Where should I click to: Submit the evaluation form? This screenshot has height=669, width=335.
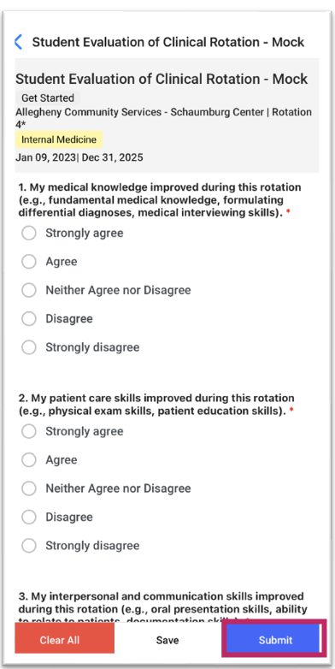[273, 639]
